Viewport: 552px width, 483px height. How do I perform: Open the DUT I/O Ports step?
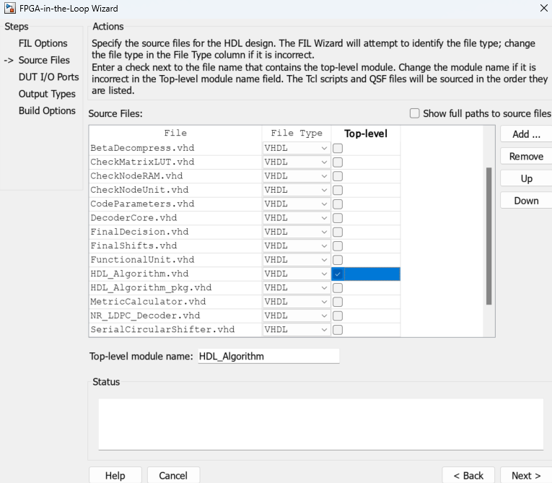pyautogui.click(x=48, y=77)
